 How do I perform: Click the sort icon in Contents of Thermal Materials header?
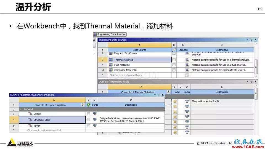pos(168,92)
